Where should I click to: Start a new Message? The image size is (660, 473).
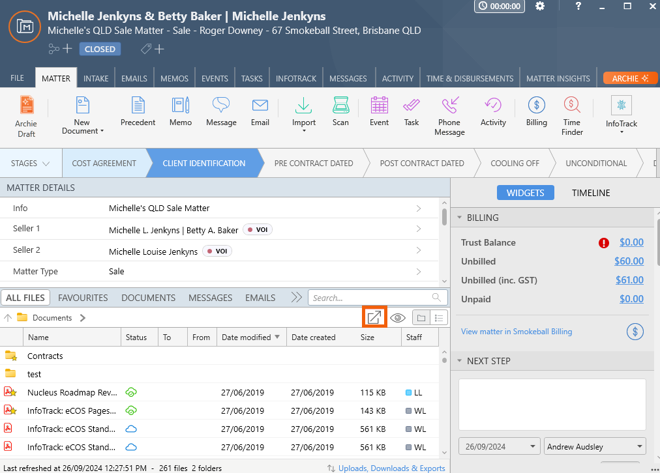(x=221, y=111)
